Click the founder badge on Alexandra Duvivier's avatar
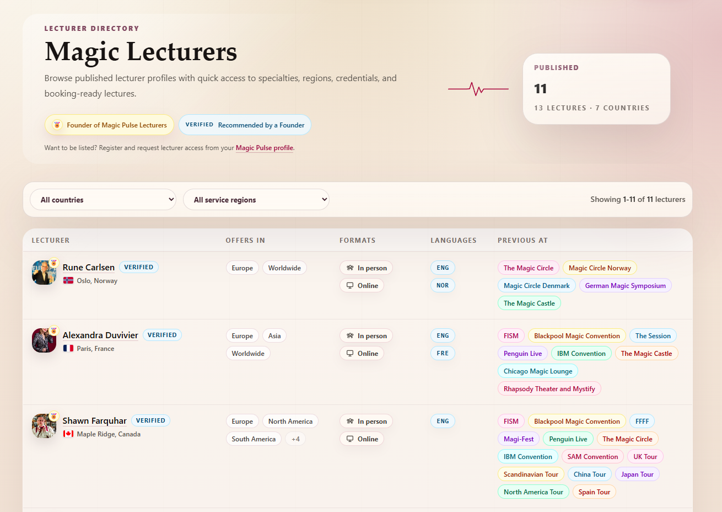 point(54,330)
